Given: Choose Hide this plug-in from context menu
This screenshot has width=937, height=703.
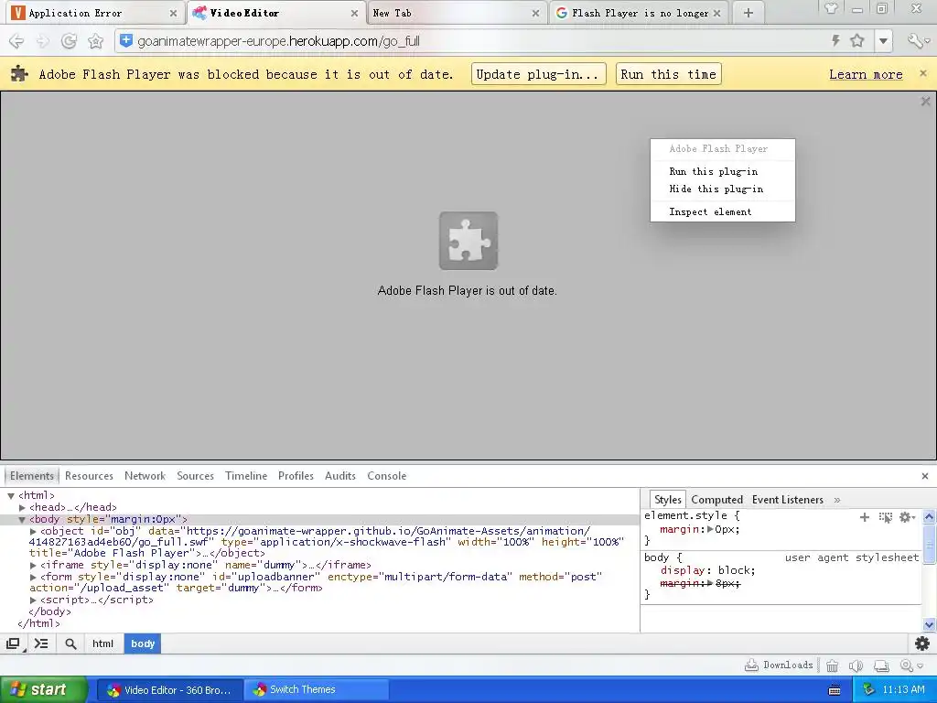Looking at the screenshot, I should coord(723,189).
